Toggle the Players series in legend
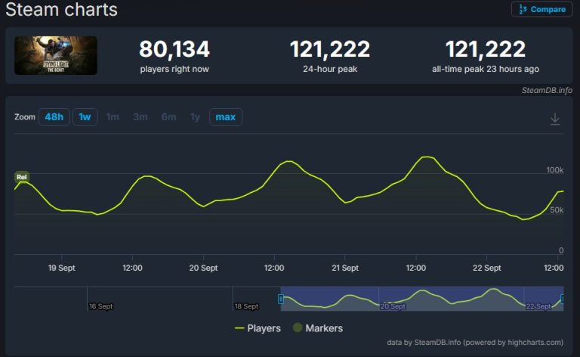The width and height of the screenshot is (580, 357). click(258, 328)
